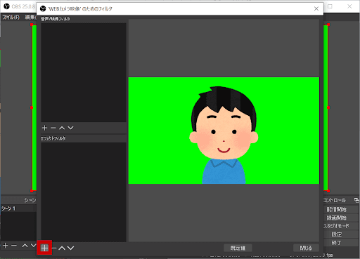360x259 pixels.
Task: Add an audio/video filter with plus icon
Action: [x=44, y=128]
